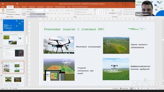Viewport: 164px width, 92px height.
Task: Select slide 14 thumbnail
Action: (x=13, y=81)
